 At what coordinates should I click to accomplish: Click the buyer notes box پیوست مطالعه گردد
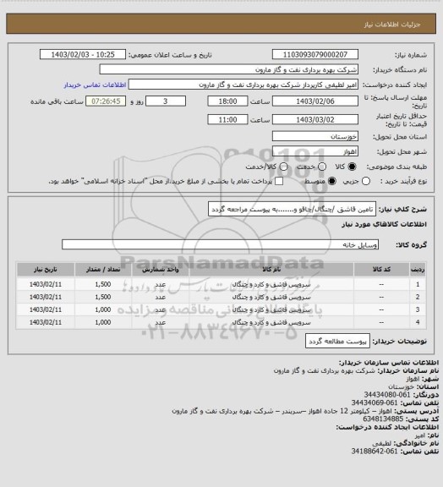tap(337, 341)
